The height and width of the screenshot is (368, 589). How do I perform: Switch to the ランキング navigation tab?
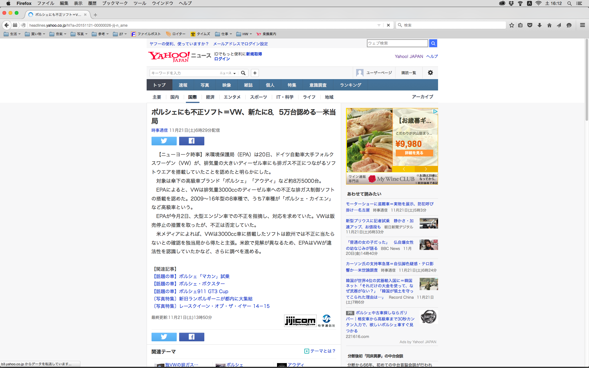click(350, 85)
